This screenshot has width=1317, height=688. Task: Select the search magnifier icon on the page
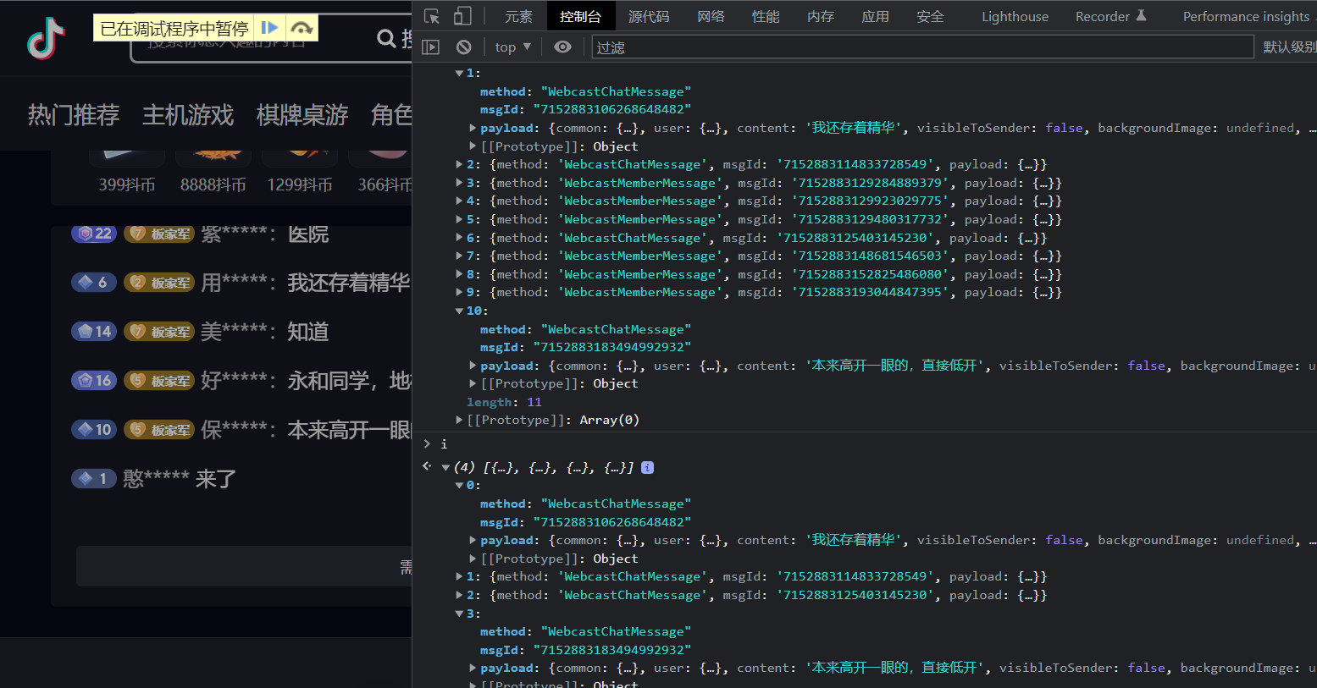[386, 38]
